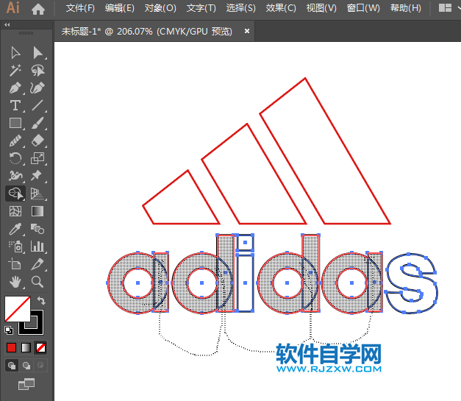Choose the Lasso tool
The width and height of the screenshot is (461, 401).
37,71
